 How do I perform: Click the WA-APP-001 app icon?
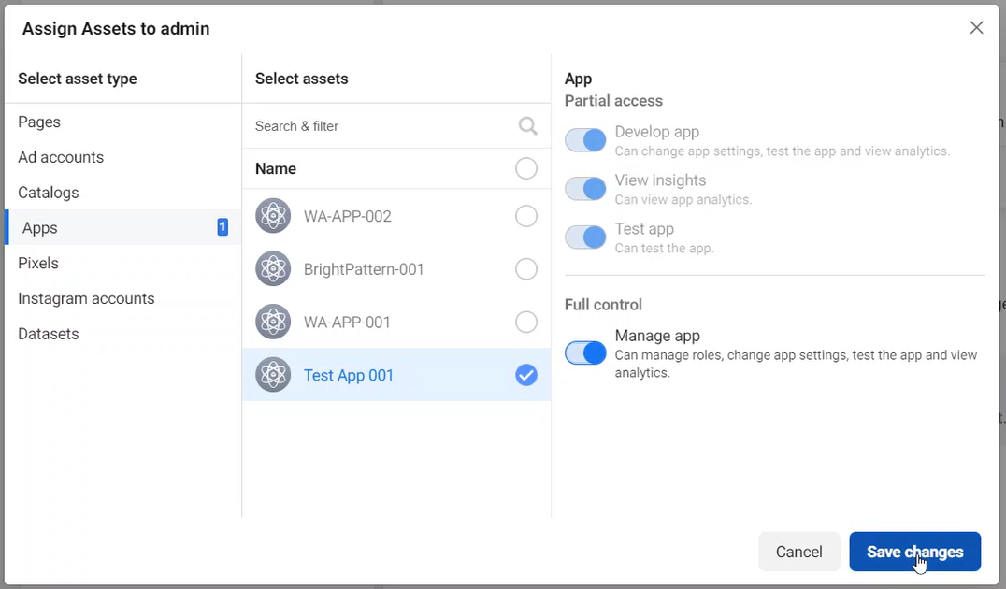coord(273,322)
